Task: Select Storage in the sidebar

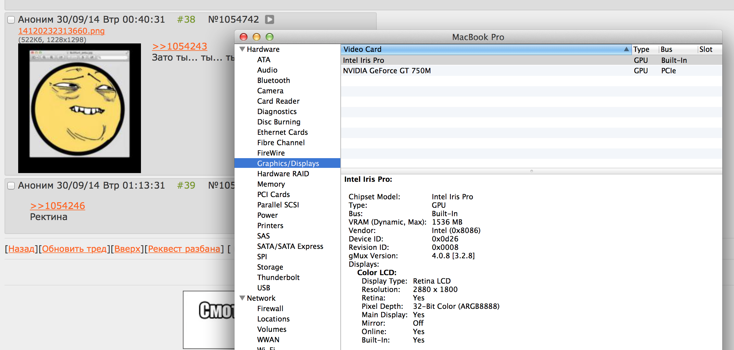Action: 270,267
